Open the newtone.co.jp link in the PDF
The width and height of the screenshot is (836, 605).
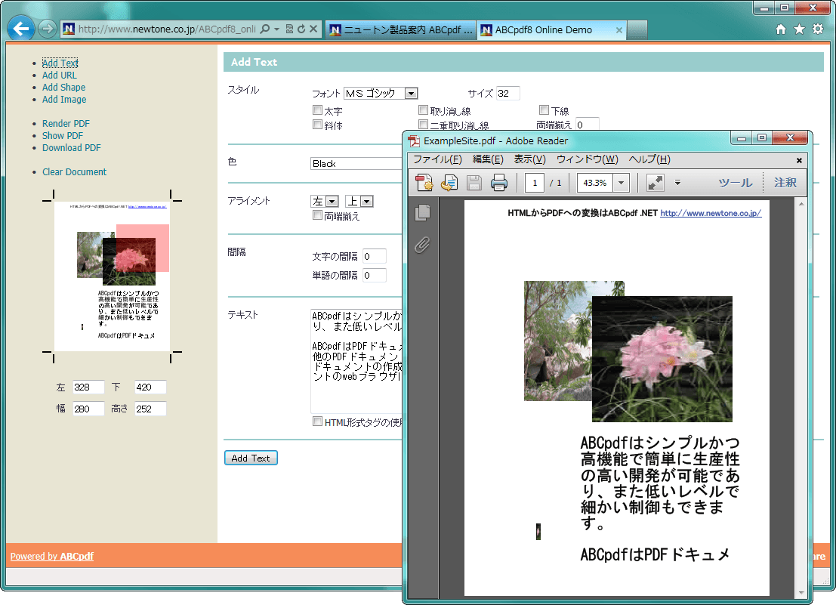point(711,213)
